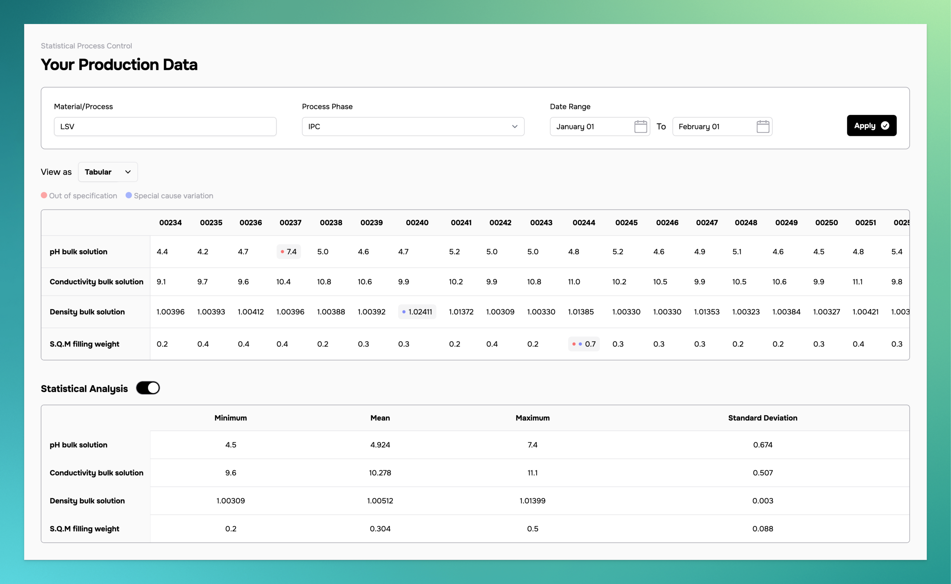The image size is (951, 584).
Task: Disable the Statistical Analysis toggle
Action: pyautogui.click(x=148, y=388)
